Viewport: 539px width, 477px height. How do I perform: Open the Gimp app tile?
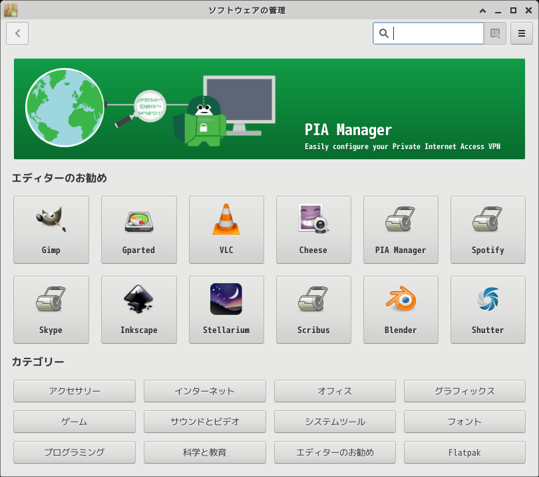51,230
